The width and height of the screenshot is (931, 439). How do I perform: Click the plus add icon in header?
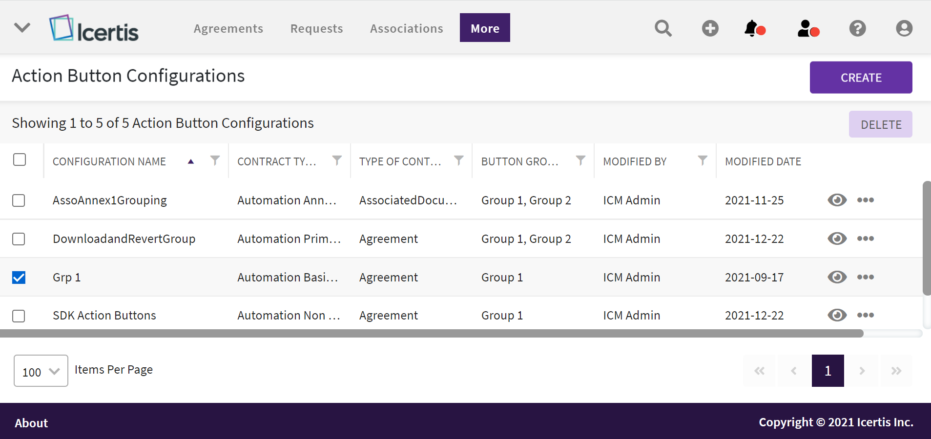(710, 28)
